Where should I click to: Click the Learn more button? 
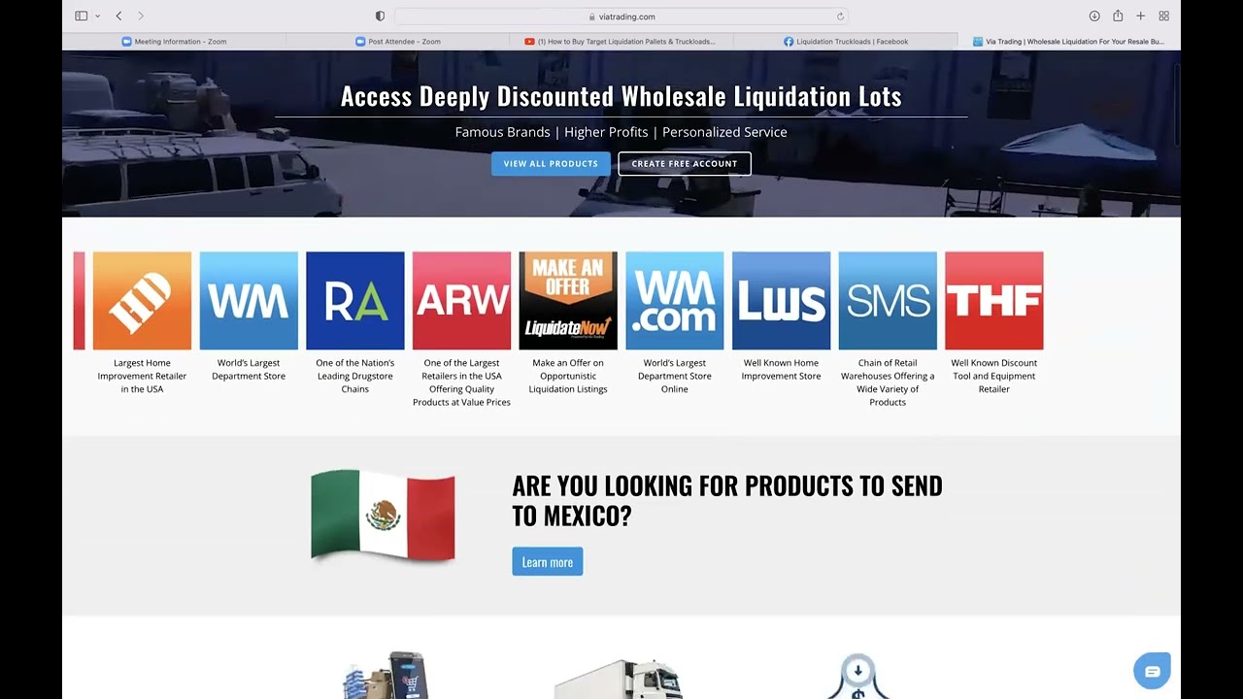tap(548, 562)
